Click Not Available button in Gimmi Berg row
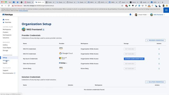This screenshot has height=95, width=169. 130,69
